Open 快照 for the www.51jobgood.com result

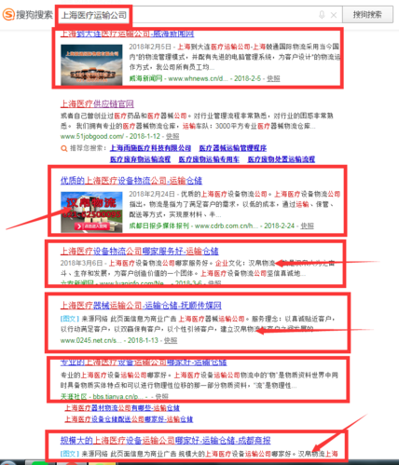[x=172, y=136]
